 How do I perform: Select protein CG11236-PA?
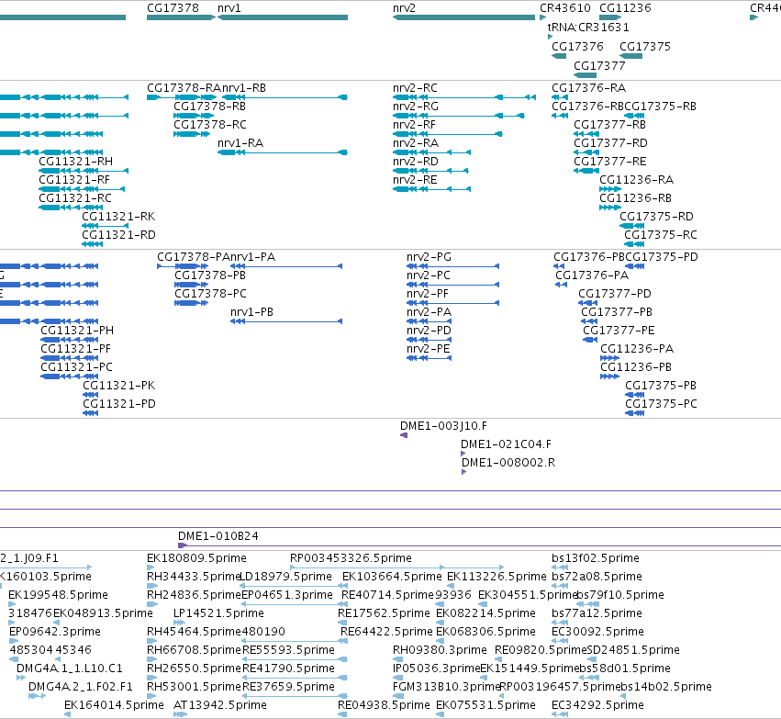click(609, 358)
